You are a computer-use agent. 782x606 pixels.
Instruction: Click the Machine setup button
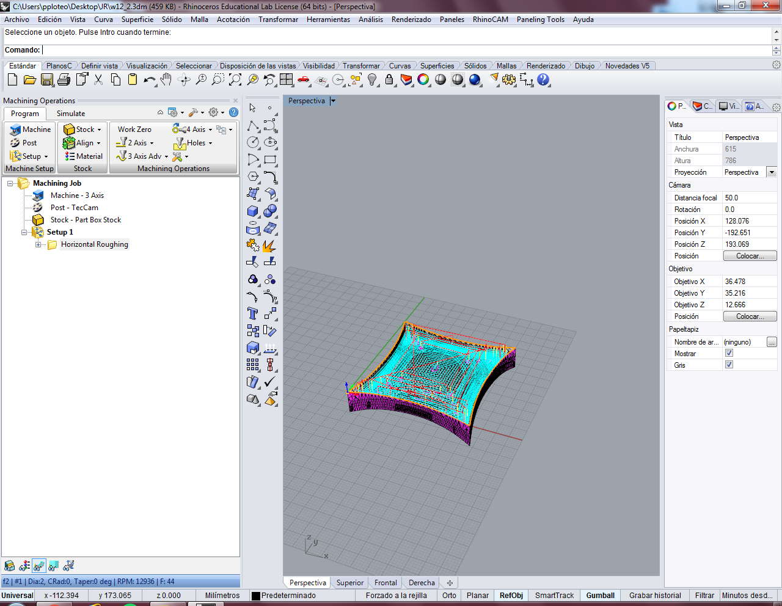click(x=31, y=130)
